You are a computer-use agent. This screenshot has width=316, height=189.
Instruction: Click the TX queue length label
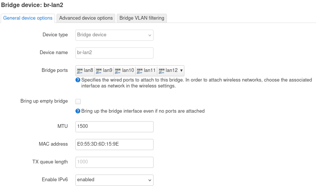50,162
